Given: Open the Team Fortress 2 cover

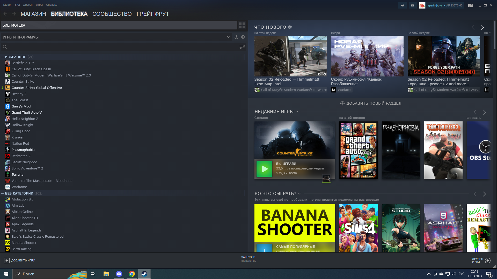Looking at the screenshot, I should [443, 150].
